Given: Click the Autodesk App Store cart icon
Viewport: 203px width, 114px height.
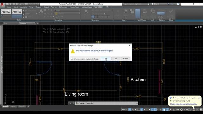Looking at the screenshot, I should click(168, 4).
